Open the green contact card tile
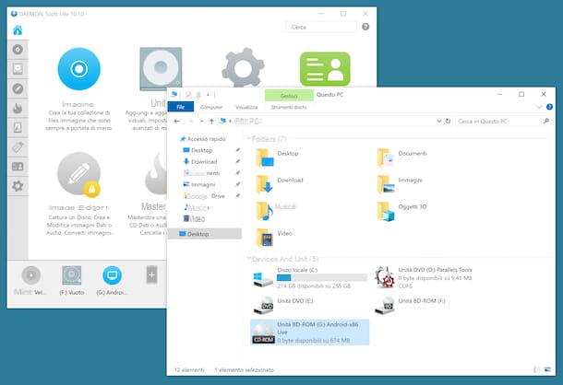The height and width of the screenshot is (385, 563). 325,69
